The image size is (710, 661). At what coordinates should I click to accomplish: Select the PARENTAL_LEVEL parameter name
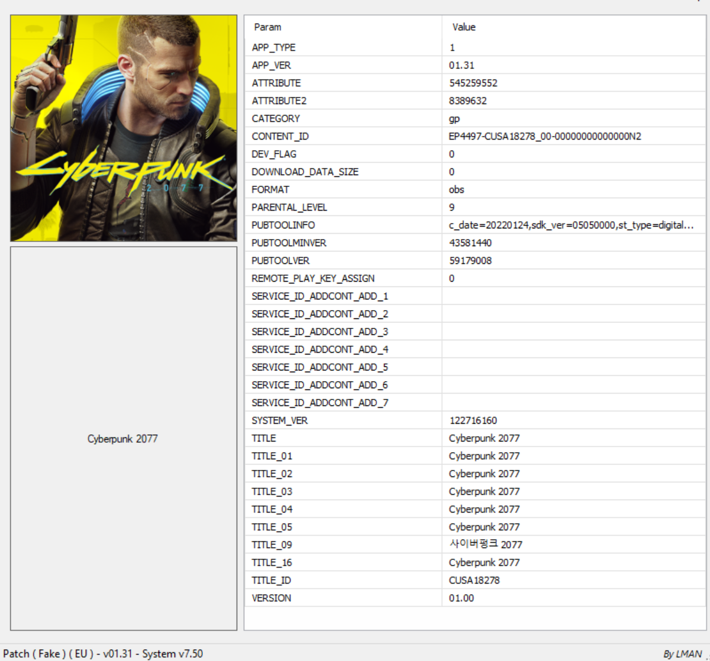[289, 207]
